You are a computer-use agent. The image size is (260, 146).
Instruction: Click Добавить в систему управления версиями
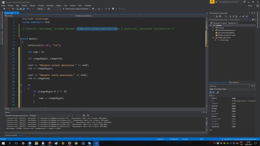click(240, 139)
